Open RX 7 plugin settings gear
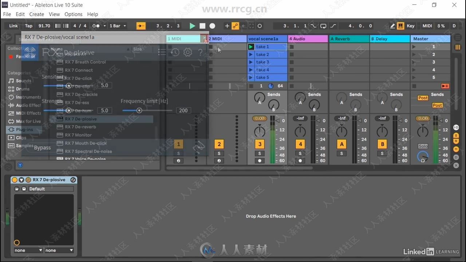Screen dimensions: 466x262 (x=187, y=52)
